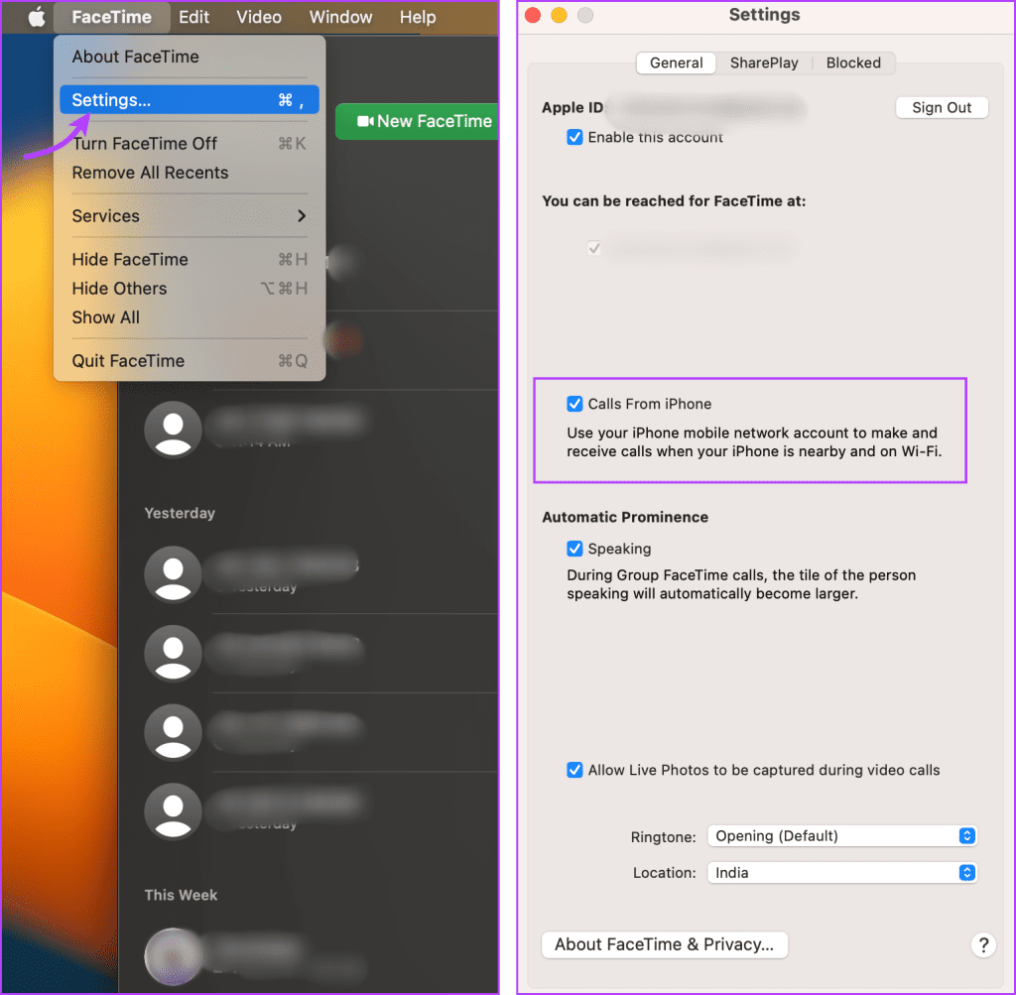Click 'Yesterday' section header
The image size is (1016, 995).
point(180,513)
